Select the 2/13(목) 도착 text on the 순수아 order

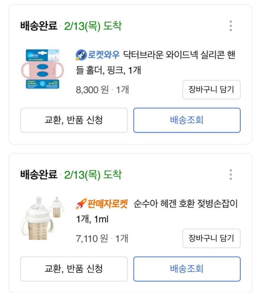[93, 175]
